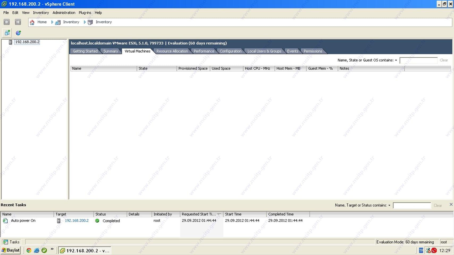
Task: Click the green quick launch icon
Action: click(x=44, y=250)
